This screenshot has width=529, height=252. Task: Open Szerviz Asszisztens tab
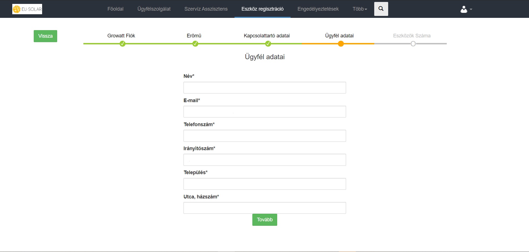[206, 9]
